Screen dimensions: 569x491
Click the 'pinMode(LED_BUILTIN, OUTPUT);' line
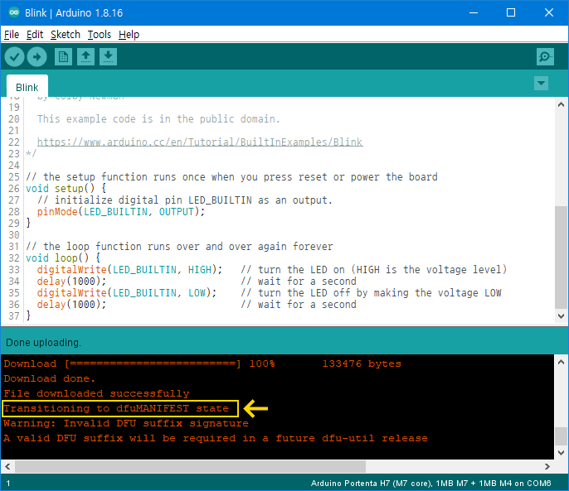[x=121, y=212]
